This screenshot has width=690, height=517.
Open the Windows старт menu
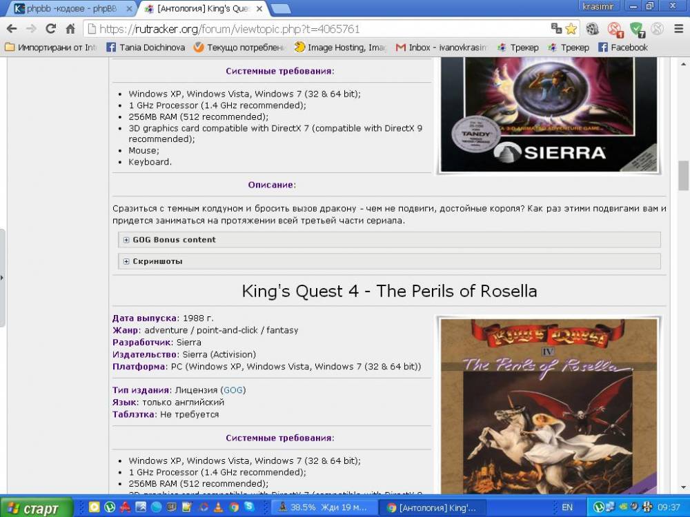click(36, 508)
